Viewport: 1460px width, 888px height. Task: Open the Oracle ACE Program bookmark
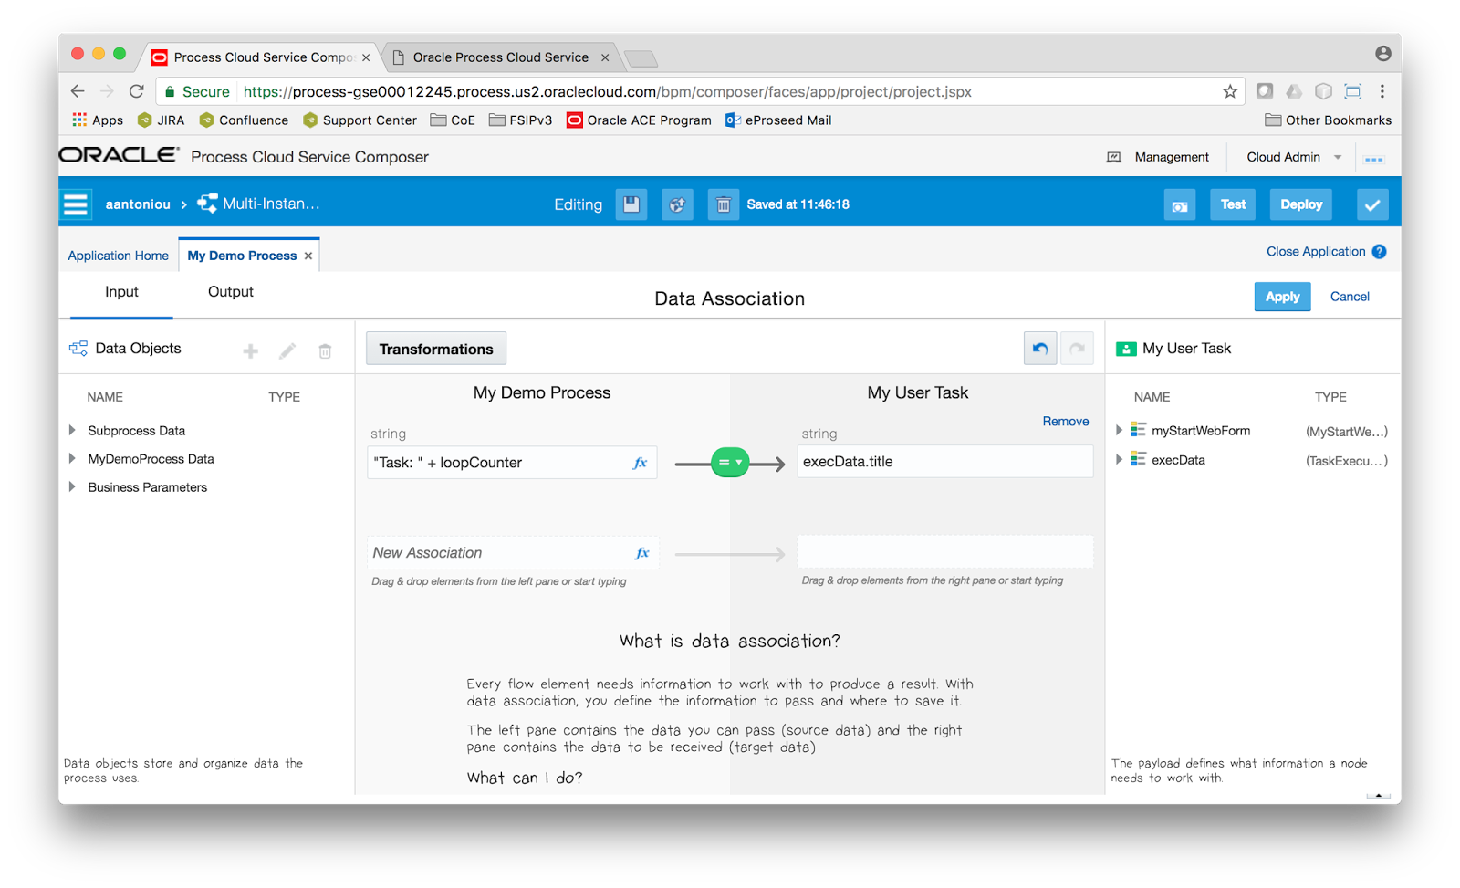point(639,120)
